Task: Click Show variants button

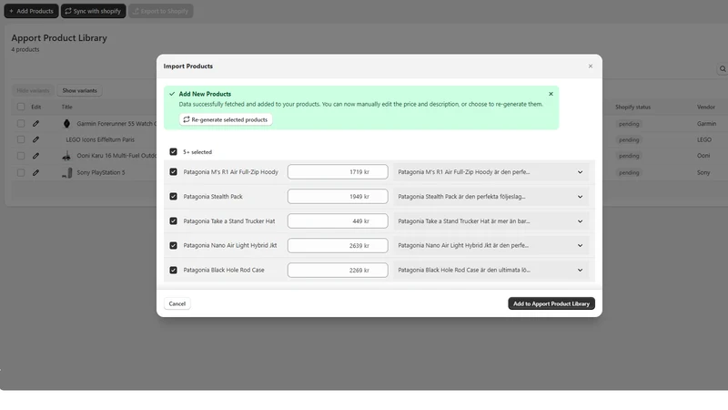Action: [79, 90]
